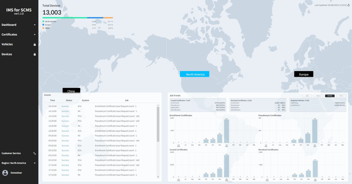Expand the Certificates menu arrow
Viewport: 352px width, 184px height.
click(x=35, y=35)
